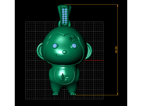Click the monkey's triangular nose
The width and height of the screenshot is (142, 106).
coord(64,52)
